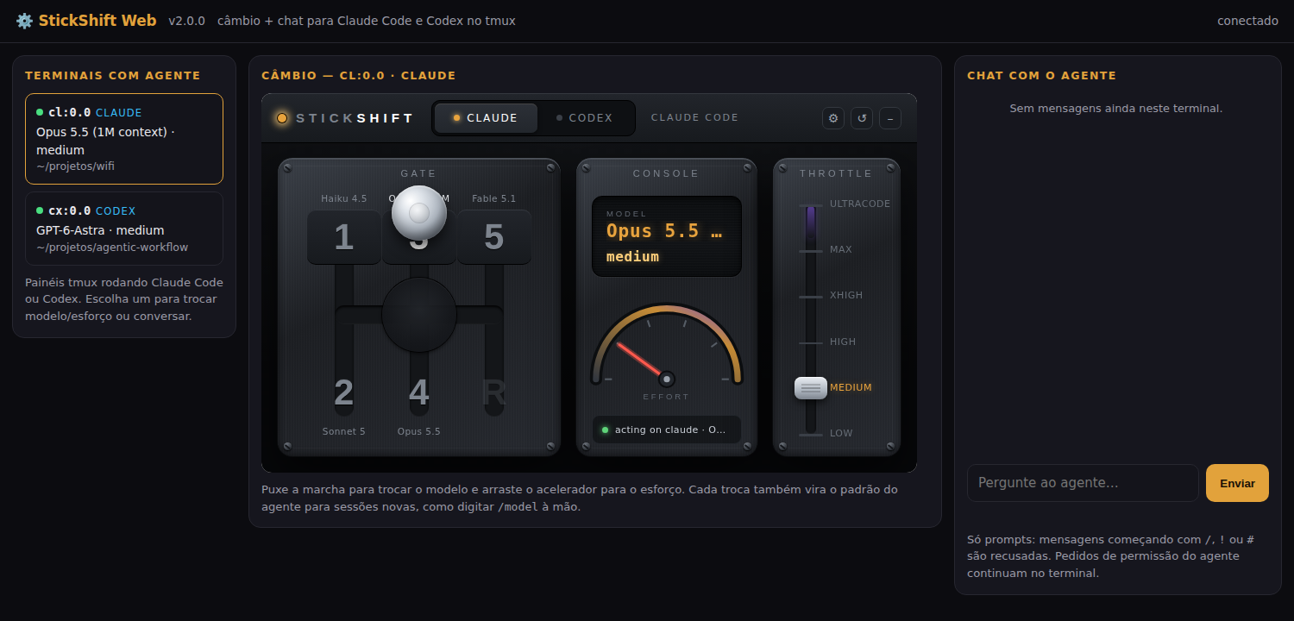
Task: Set throttle to MAX
Action: 840,250
